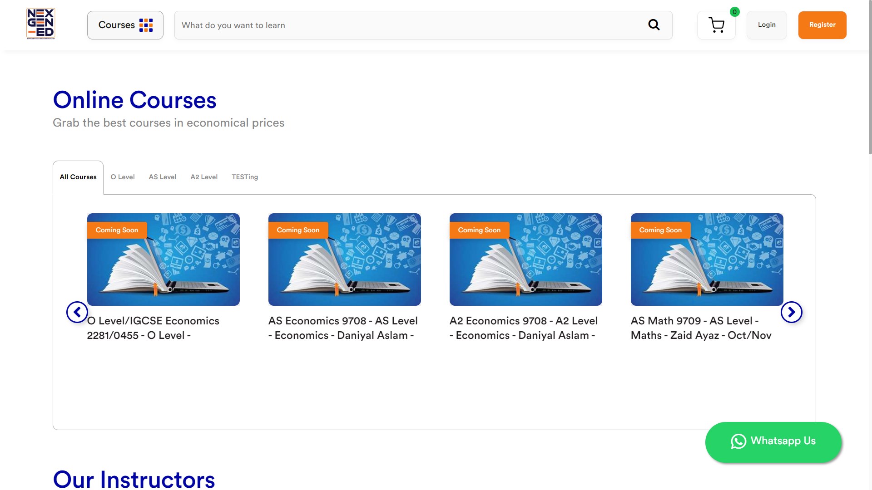The height and width of the screenshot is (490, 872).
Task: Switch to the AS Level tab
Action: point(163,177)
